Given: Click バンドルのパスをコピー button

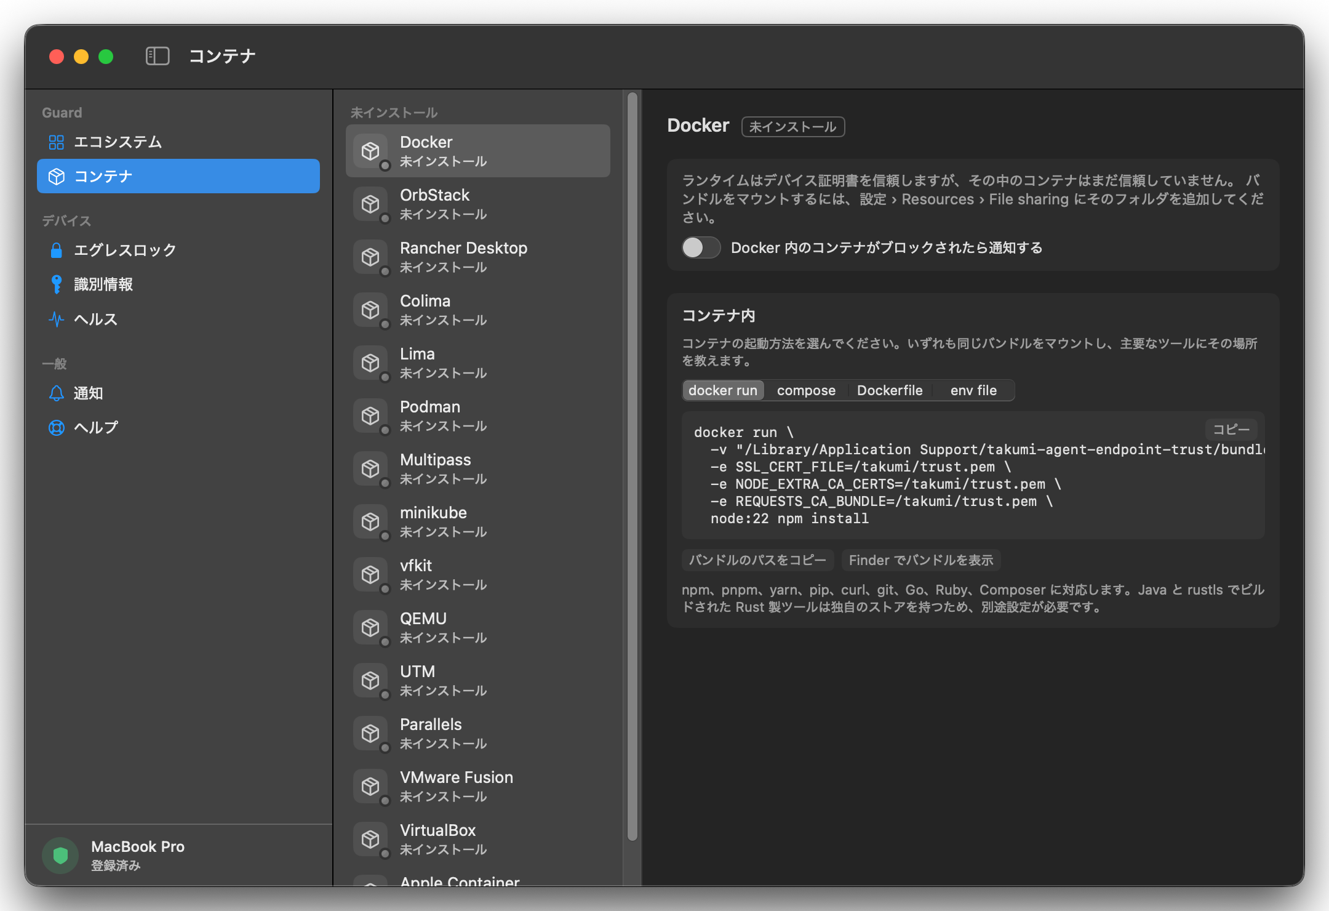Looking at the screenshot, I should (x=757, y=560).
